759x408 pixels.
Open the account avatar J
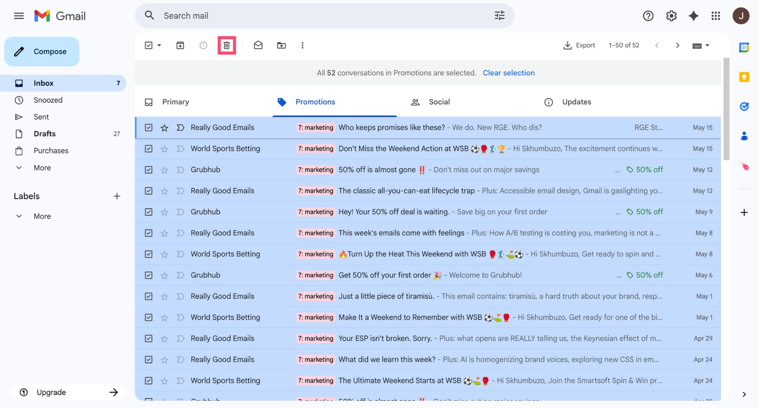[x=741, y=16]
